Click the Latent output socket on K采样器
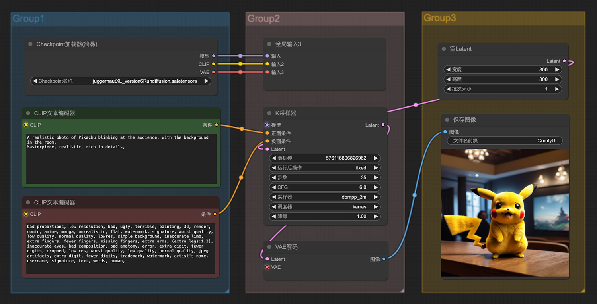597x304 pixels. pyautogui.click(x=383, y=125)
